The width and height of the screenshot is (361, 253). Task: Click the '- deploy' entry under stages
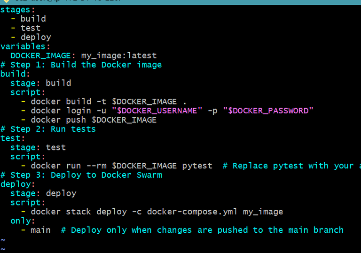click(31, 37)
